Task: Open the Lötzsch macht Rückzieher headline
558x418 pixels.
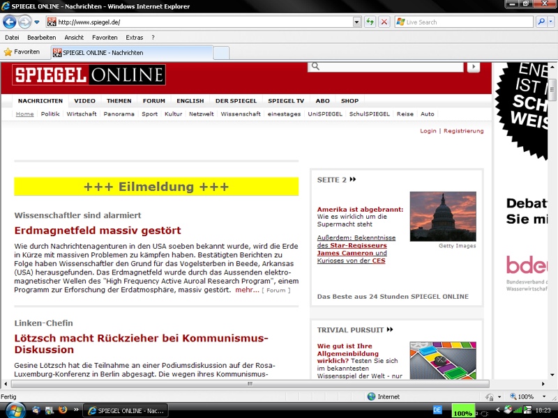Action: click(142, 343)
